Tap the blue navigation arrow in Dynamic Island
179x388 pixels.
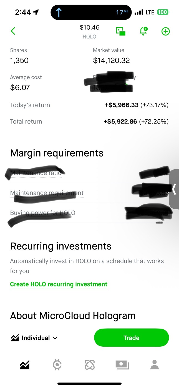[59, 12]
